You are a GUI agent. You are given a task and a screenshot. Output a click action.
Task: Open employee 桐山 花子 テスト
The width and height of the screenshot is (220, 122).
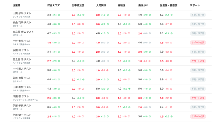[22, 23]
